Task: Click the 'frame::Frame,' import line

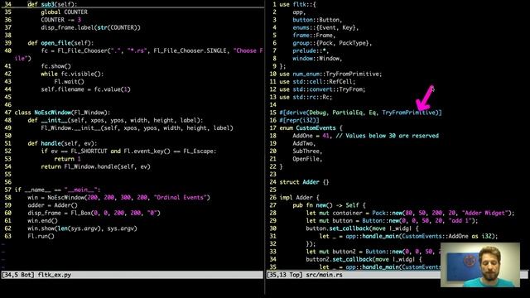Action: (x=315, y=36)
